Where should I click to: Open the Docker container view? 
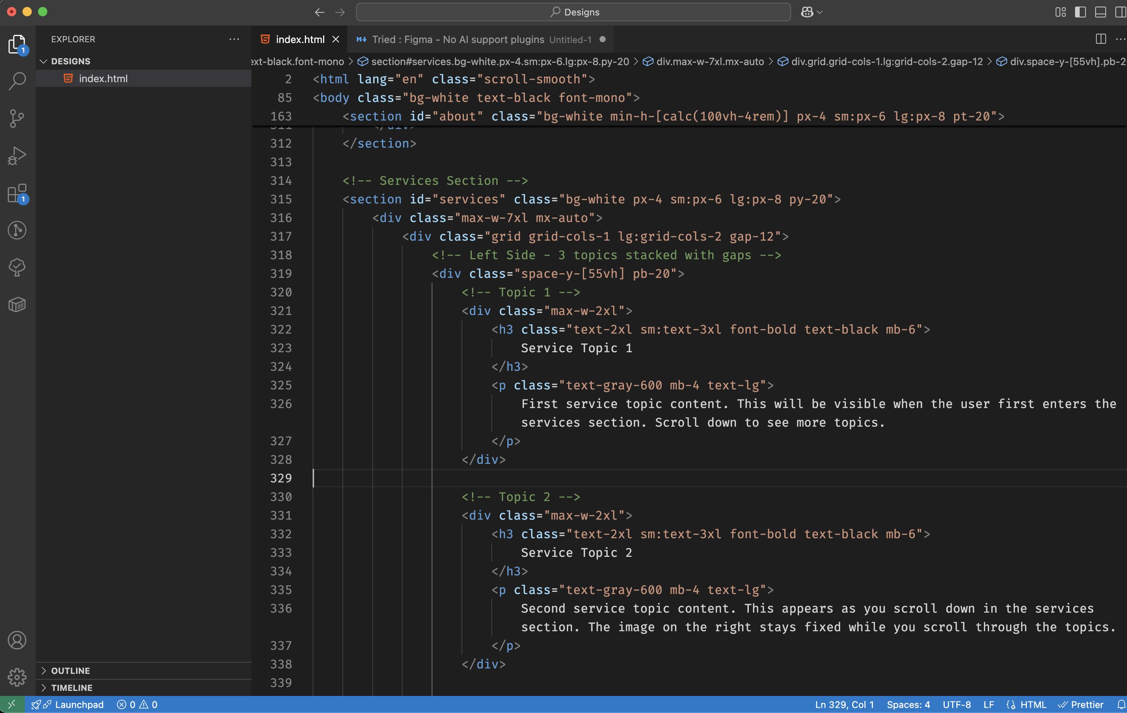(17, 304)
